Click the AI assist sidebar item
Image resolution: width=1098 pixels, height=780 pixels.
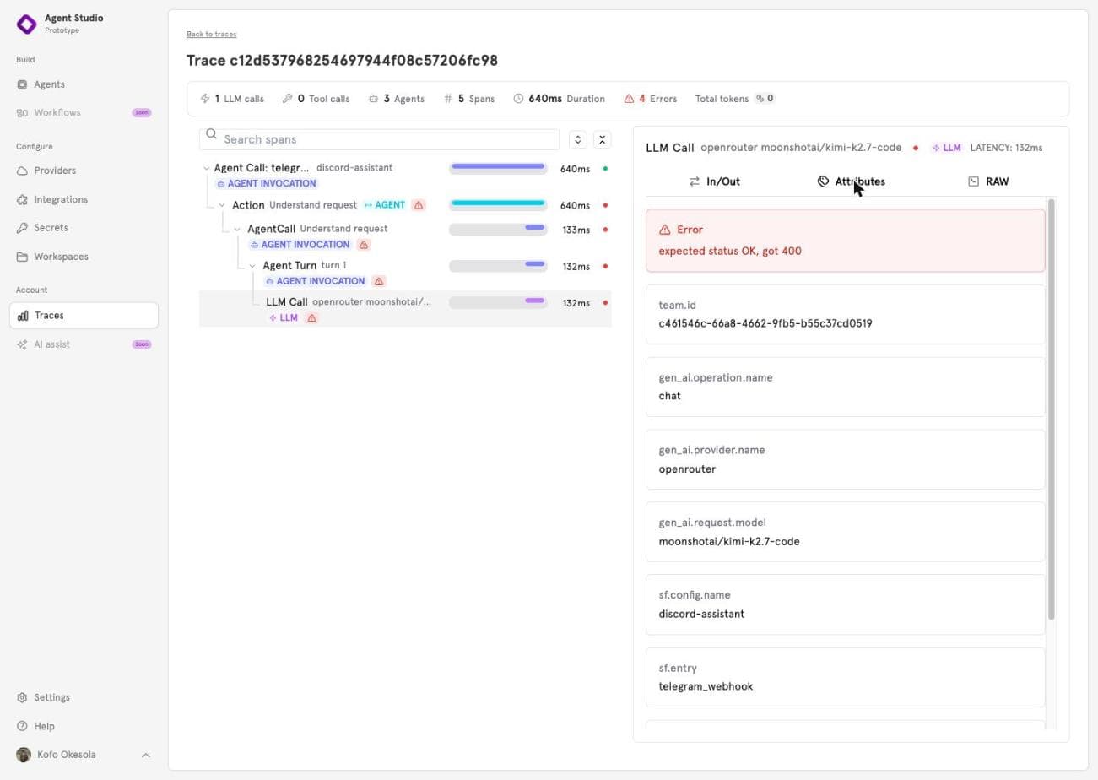[84, 344]
